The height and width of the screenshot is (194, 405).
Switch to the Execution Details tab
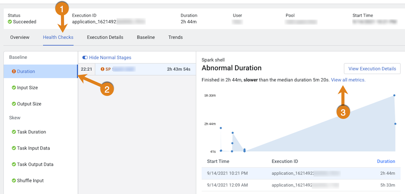(x=105, y=37)
